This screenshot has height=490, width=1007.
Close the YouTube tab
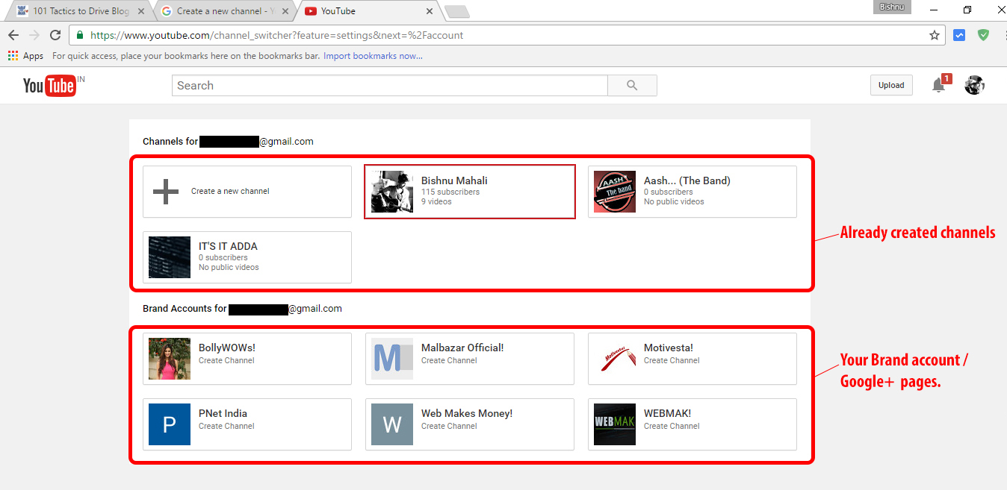pos(430,11)
